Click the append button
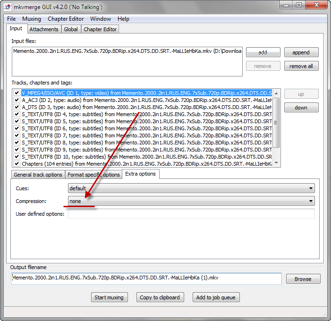 (301, 52)
